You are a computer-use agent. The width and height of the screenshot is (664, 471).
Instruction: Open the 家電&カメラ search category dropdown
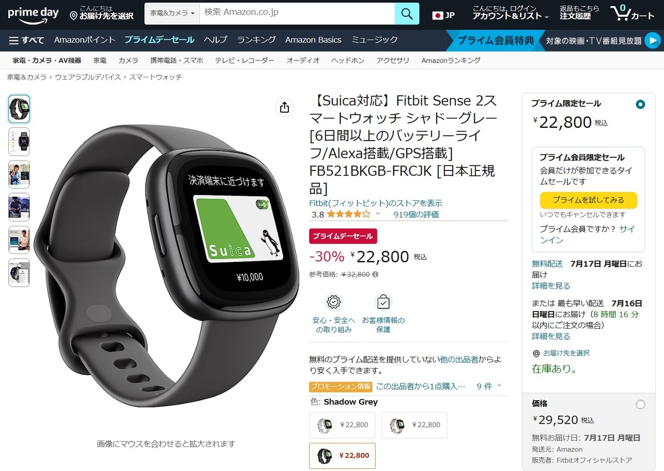172,13
